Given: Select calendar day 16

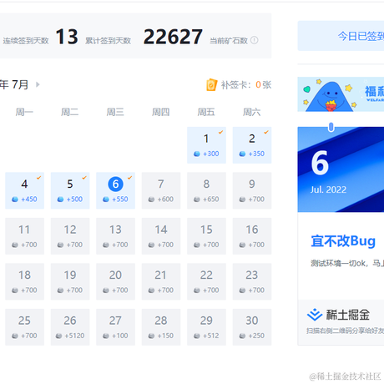Looking at the screenshot, I should (x=252, y=236).
